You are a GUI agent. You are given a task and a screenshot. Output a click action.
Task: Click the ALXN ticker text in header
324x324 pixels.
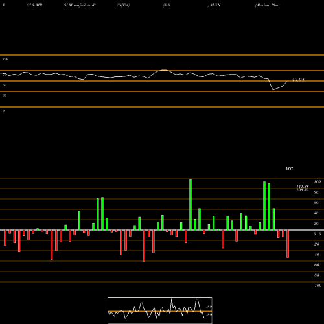(215, 5)
